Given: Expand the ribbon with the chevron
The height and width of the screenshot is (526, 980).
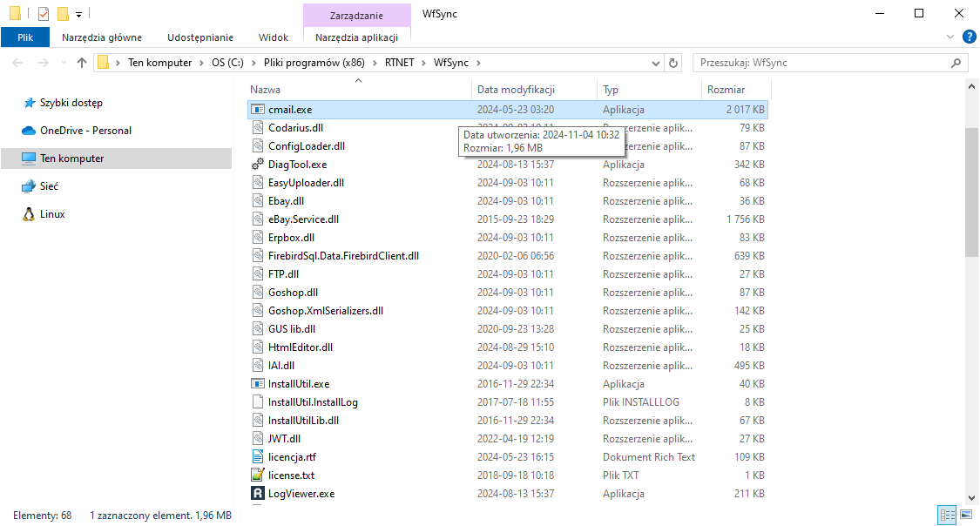Looking at the screenshot, I should pos(950,37).
